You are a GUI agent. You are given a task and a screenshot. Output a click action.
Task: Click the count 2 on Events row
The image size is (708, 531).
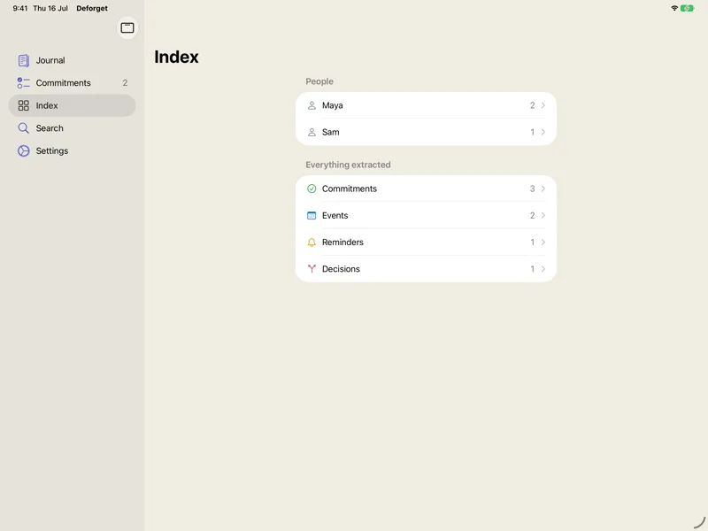click(x=533, y=215)
